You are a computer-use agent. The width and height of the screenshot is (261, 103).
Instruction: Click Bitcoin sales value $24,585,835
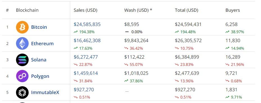87,25
